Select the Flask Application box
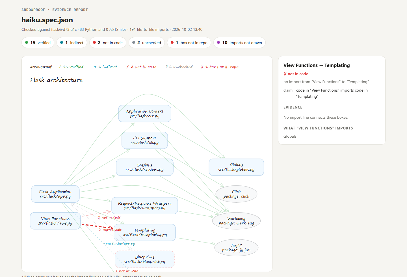The width and height of the screenshot is (407, 277). click(55, 194)
